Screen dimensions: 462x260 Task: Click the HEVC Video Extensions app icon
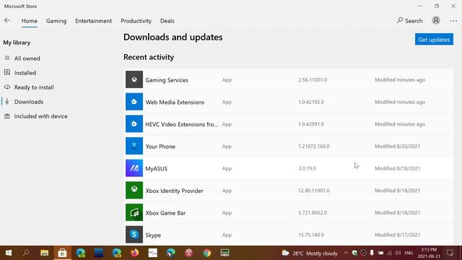(x=134, y=123)
